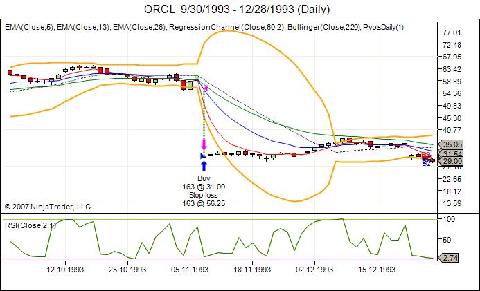This screenshot has height=291, width=480.
Task: Click the 13.59 price axis label
Action: coord(452,203)
